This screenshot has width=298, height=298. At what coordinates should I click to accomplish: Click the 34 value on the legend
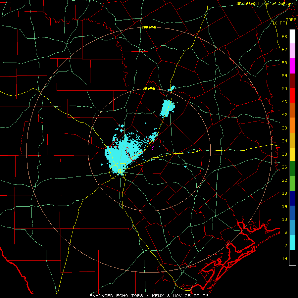tap(284, 141)
